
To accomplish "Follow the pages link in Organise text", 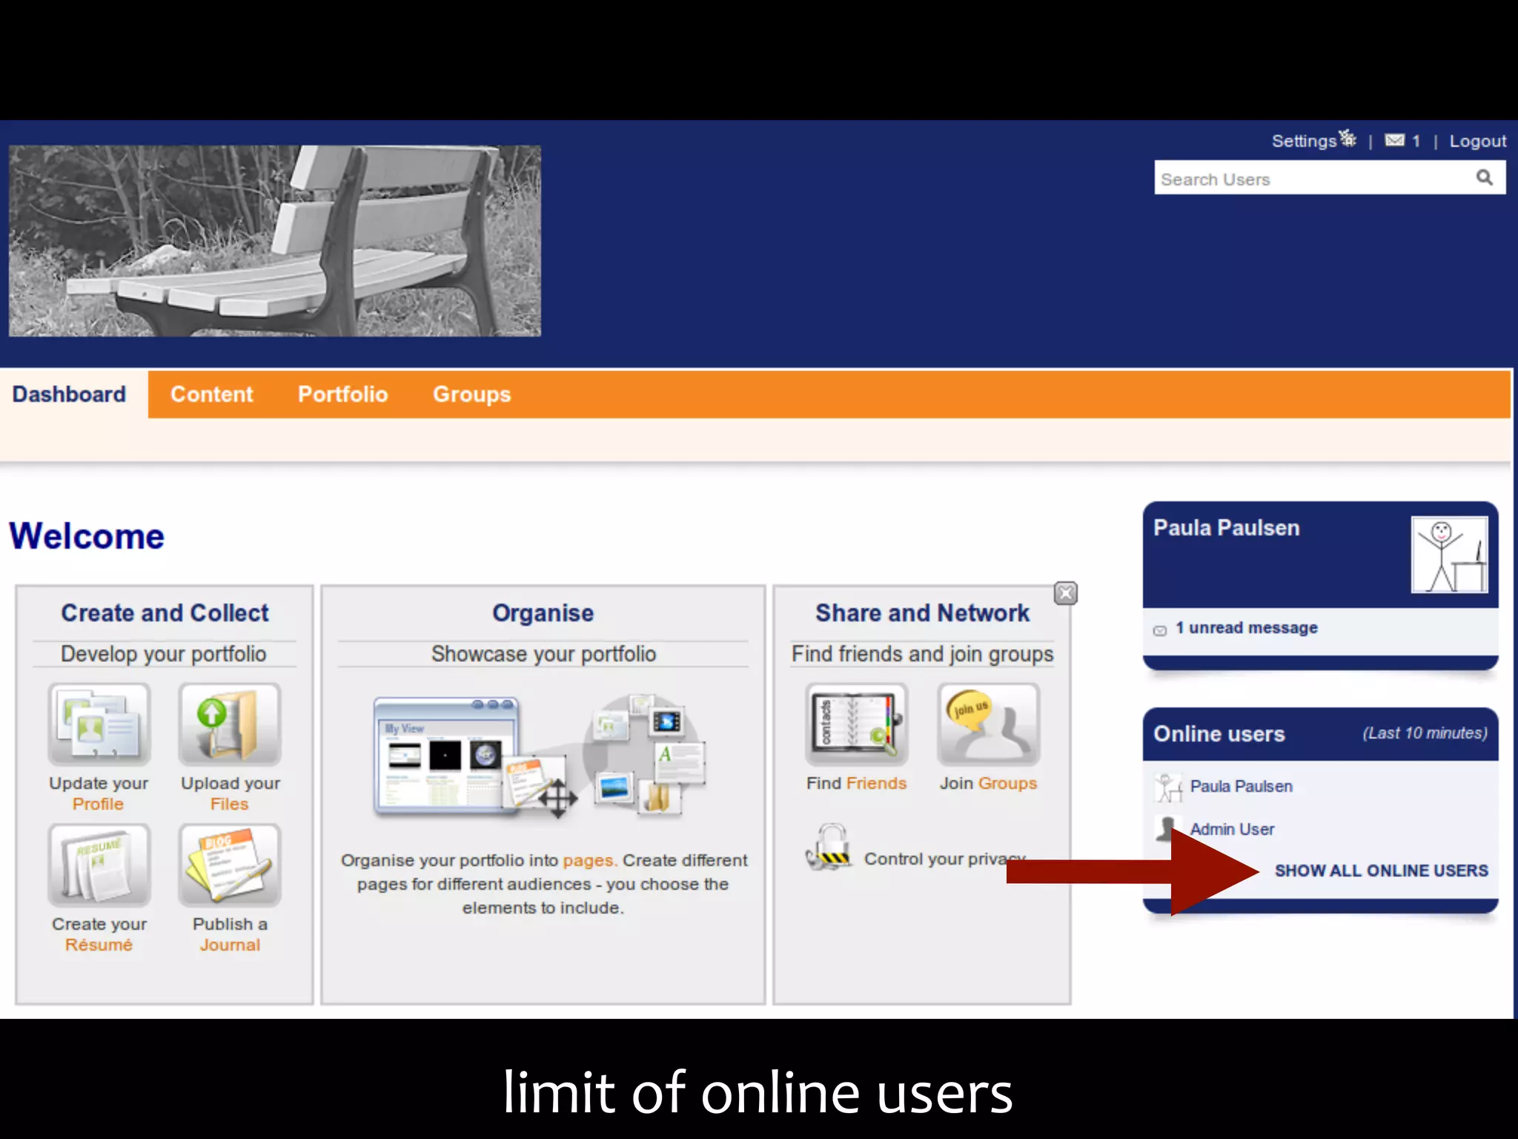I will click(589, 860).
